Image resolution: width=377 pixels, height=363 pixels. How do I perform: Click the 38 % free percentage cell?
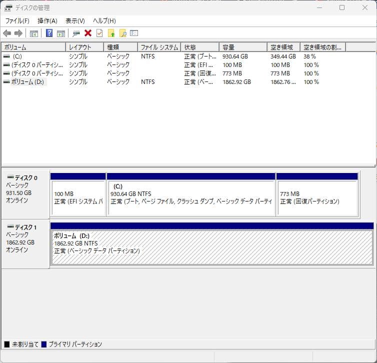pyautogui.click(x=309, y=56)
